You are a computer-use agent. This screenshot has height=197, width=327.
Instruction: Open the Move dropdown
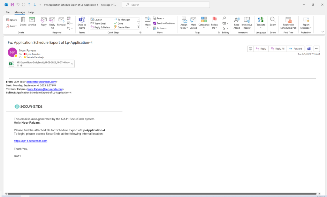pos(148,23)
